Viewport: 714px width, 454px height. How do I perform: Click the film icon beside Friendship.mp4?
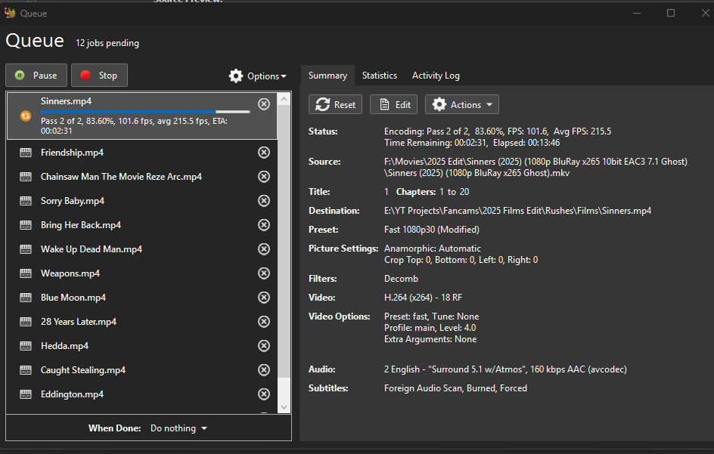click(x=26, y=153)
